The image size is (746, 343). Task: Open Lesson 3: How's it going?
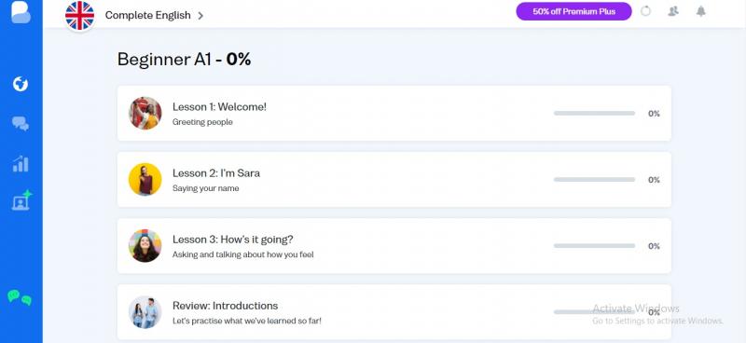coord(394,245)
